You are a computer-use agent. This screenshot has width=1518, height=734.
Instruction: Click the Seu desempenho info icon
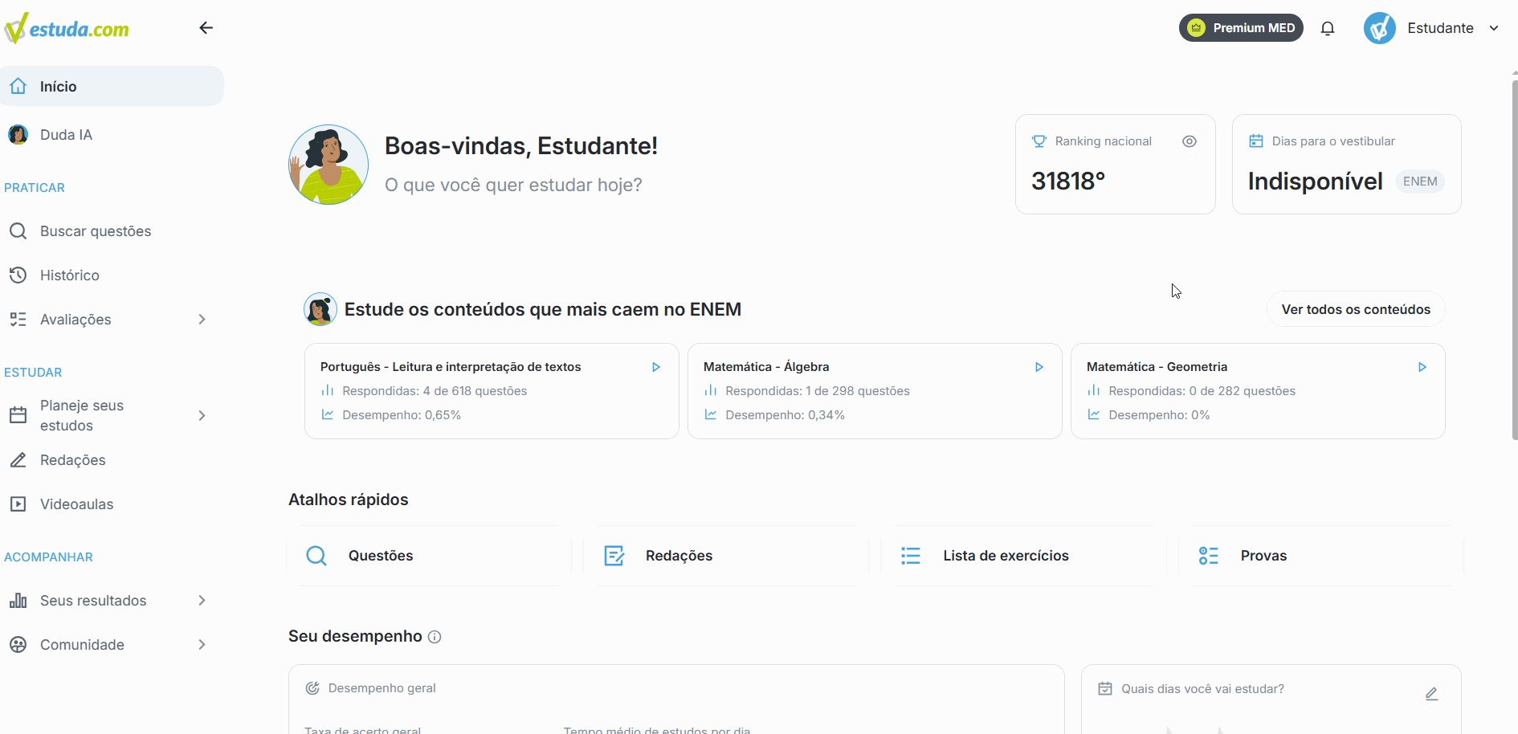pyautogui.click(x=435, y=637)
